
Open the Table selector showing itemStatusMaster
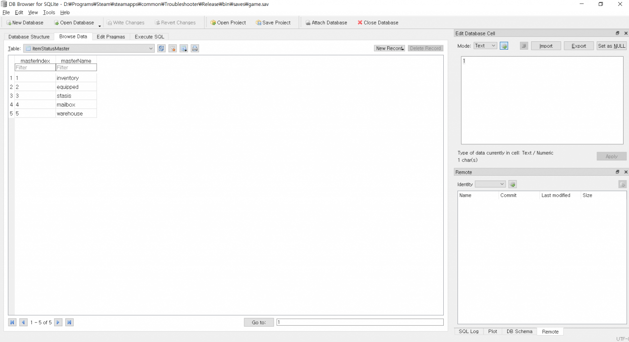click(x=89, y=48)
